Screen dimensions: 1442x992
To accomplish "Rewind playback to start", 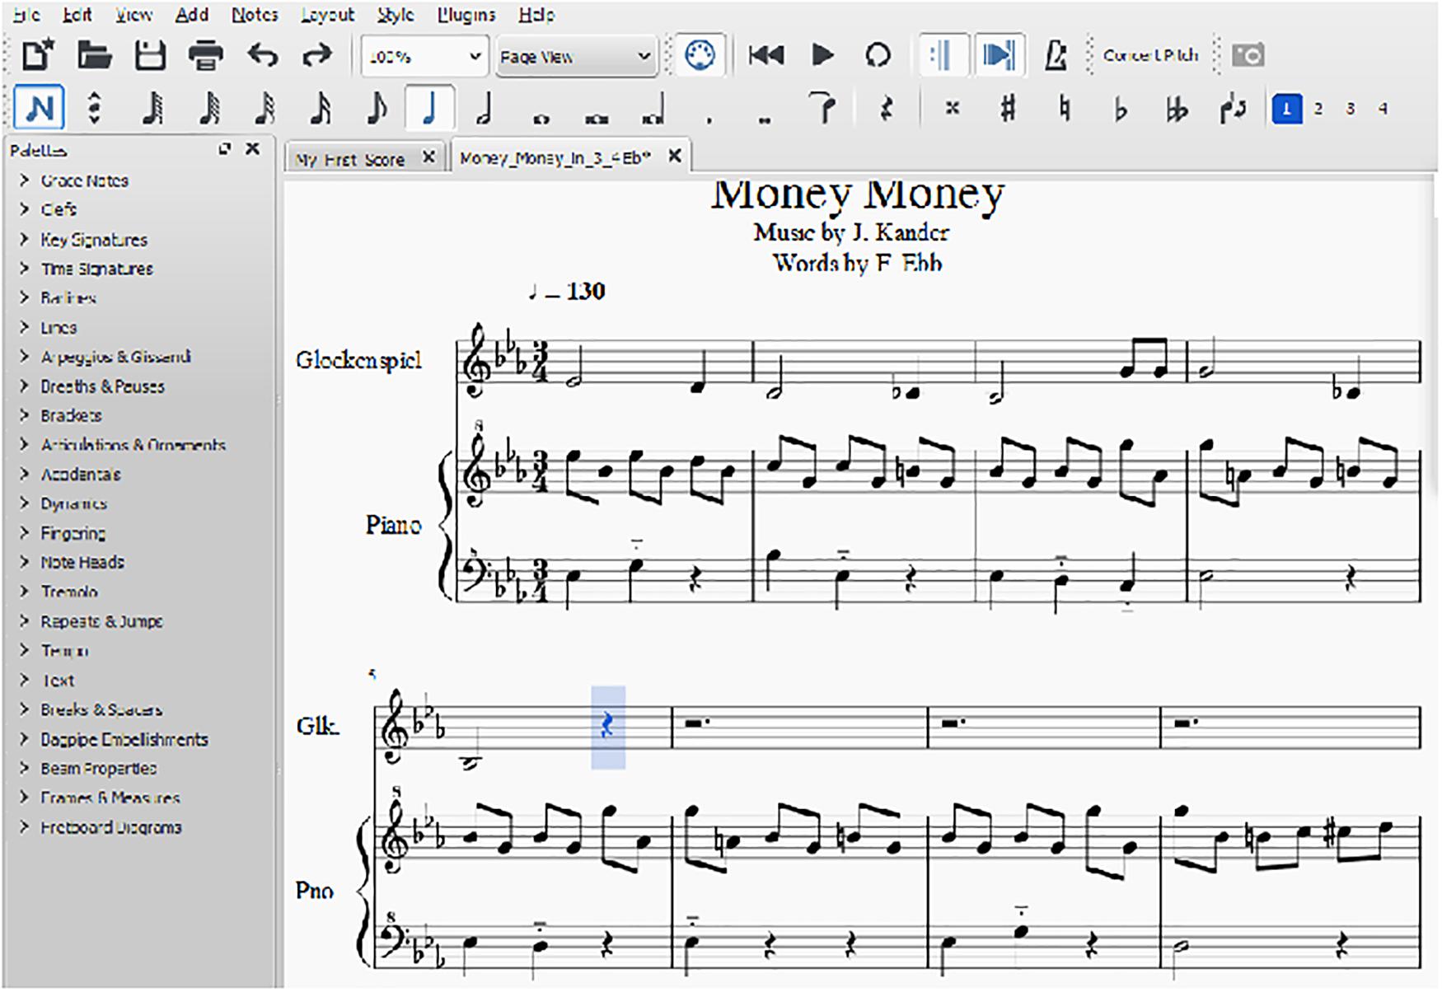I will pyautogui.click(x=765, y=55).
